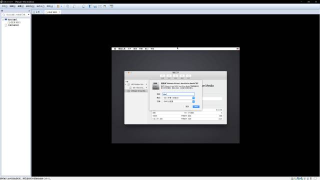Click the Erase (抹掉) toolbar icon
320x180 pixels.
pos(175,76)
